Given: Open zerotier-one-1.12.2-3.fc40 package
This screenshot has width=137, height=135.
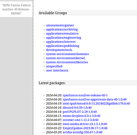Looking at the screenshot, I should tap(80, 120).
